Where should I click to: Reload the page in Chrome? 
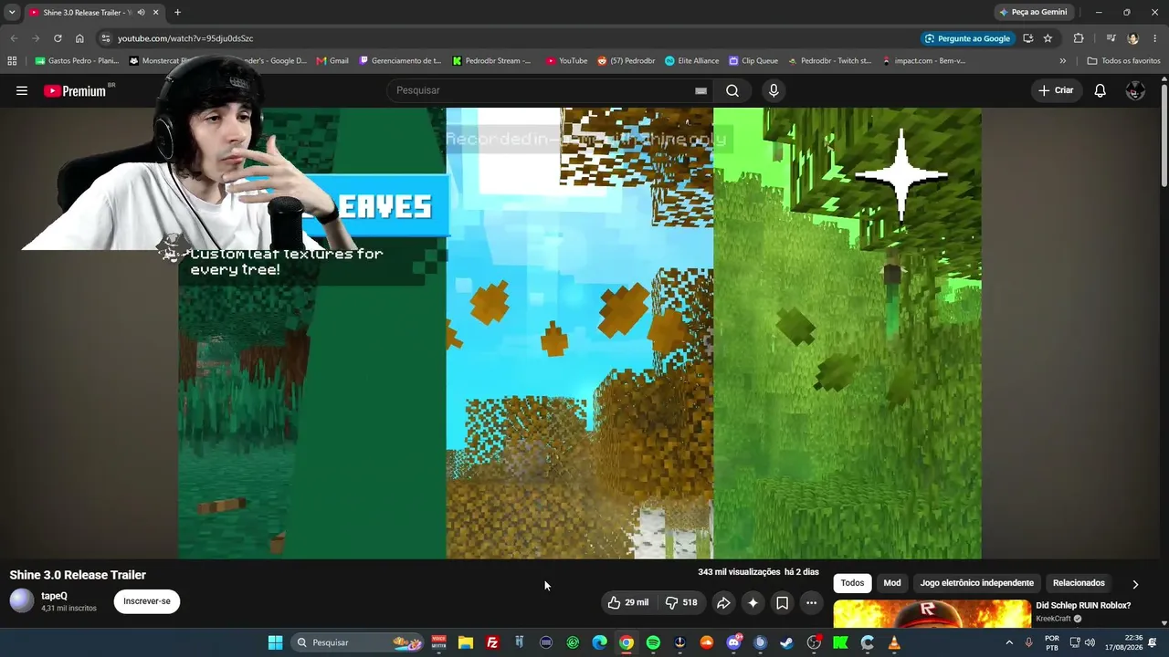click(58, 38)
